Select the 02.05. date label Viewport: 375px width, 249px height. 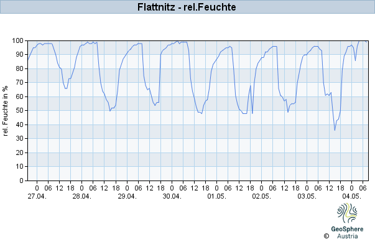click(x=262, y=196)
